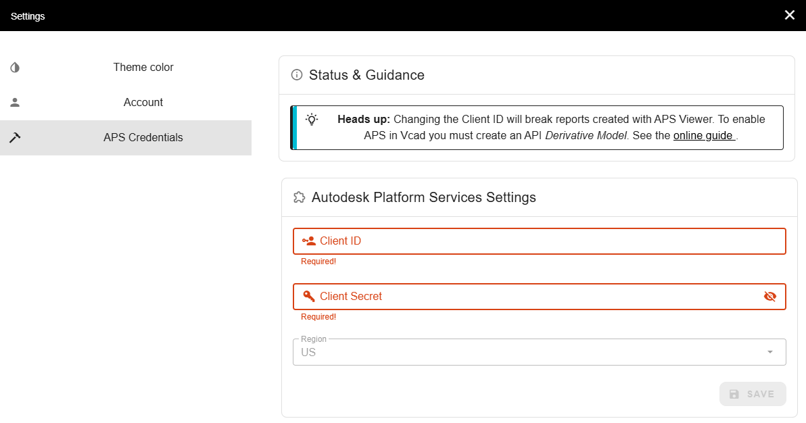Click the Status & Guidance heading
The image size is (806, 423).
point(366,75)
